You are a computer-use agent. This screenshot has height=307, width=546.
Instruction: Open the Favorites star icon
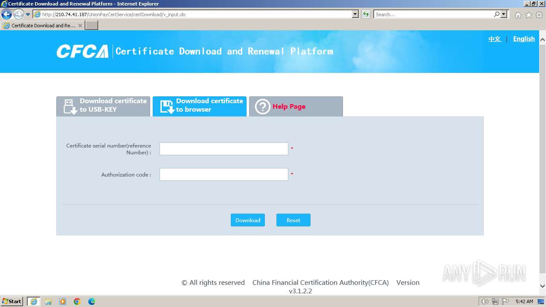click(x=529, y=15)
